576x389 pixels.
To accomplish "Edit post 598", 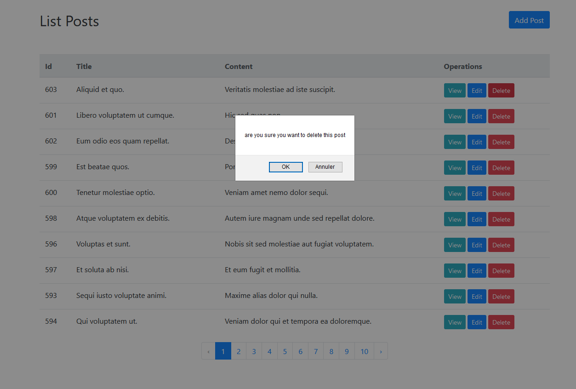I will [x=477, y=219].
